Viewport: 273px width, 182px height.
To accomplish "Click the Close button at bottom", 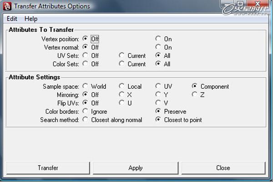I will tap(223, 168).
